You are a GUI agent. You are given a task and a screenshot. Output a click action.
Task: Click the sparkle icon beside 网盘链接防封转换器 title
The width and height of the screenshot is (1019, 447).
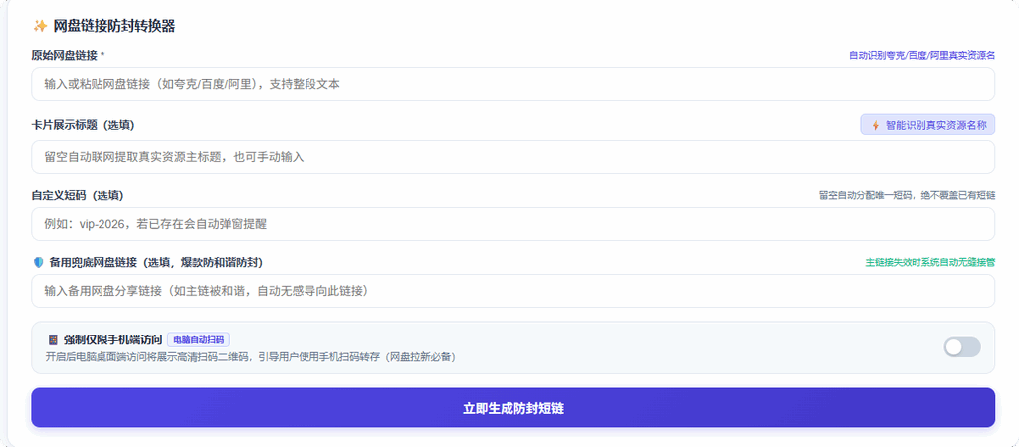point(40,26)
